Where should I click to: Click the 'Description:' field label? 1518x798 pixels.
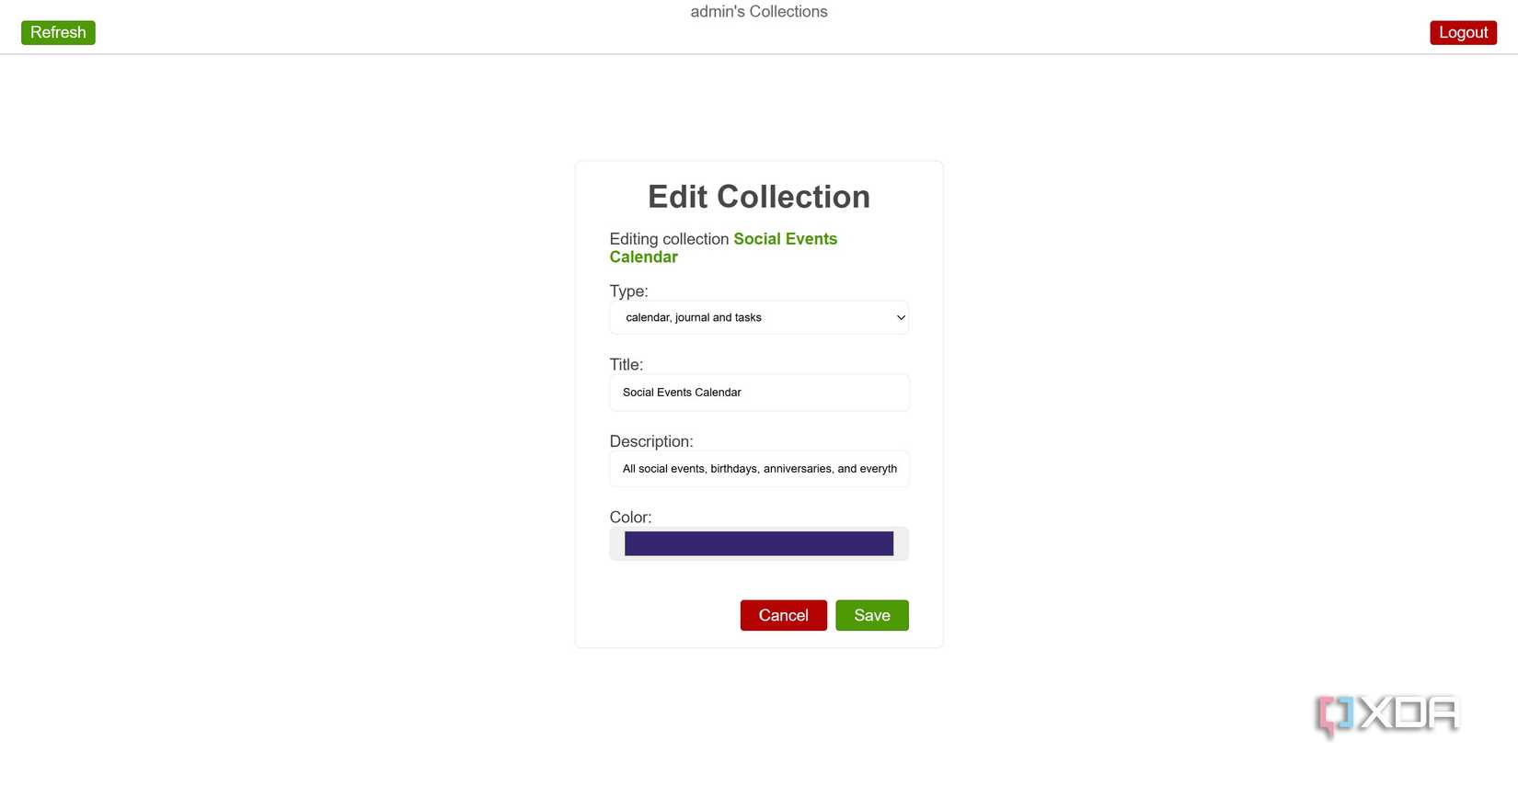point(650,441)
